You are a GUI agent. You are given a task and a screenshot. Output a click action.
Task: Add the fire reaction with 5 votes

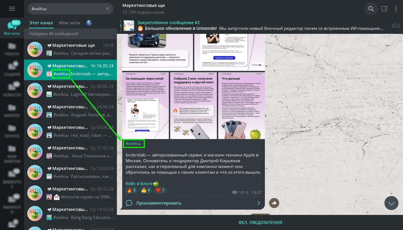[x=131, y=190]
